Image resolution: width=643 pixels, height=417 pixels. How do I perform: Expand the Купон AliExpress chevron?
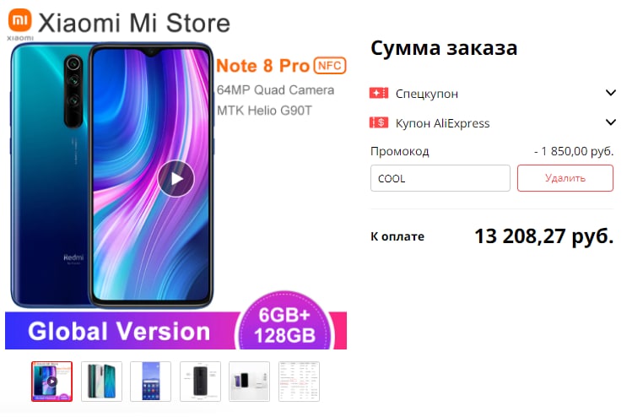pyautogui.click(x=611, y=122)
